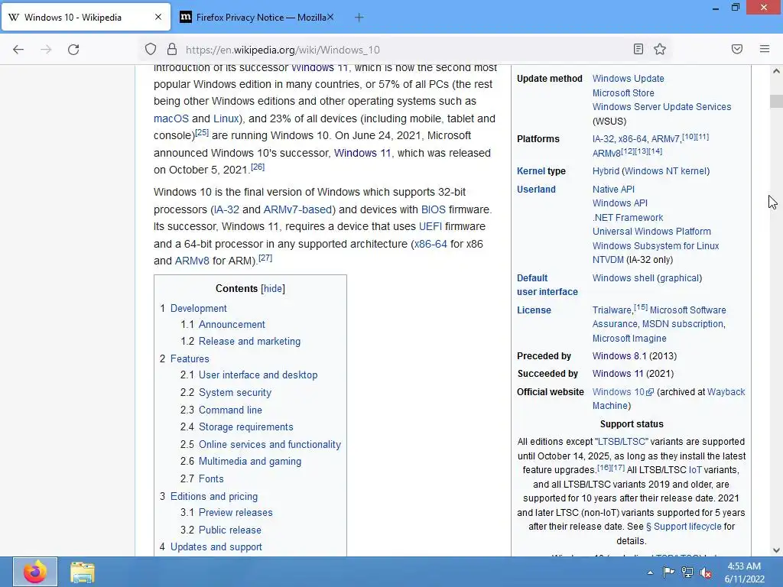The height and width of the screenshot is (587, 783).
Task: Follow Windows Subsystem for Linux link
Action: click(655, 246)
